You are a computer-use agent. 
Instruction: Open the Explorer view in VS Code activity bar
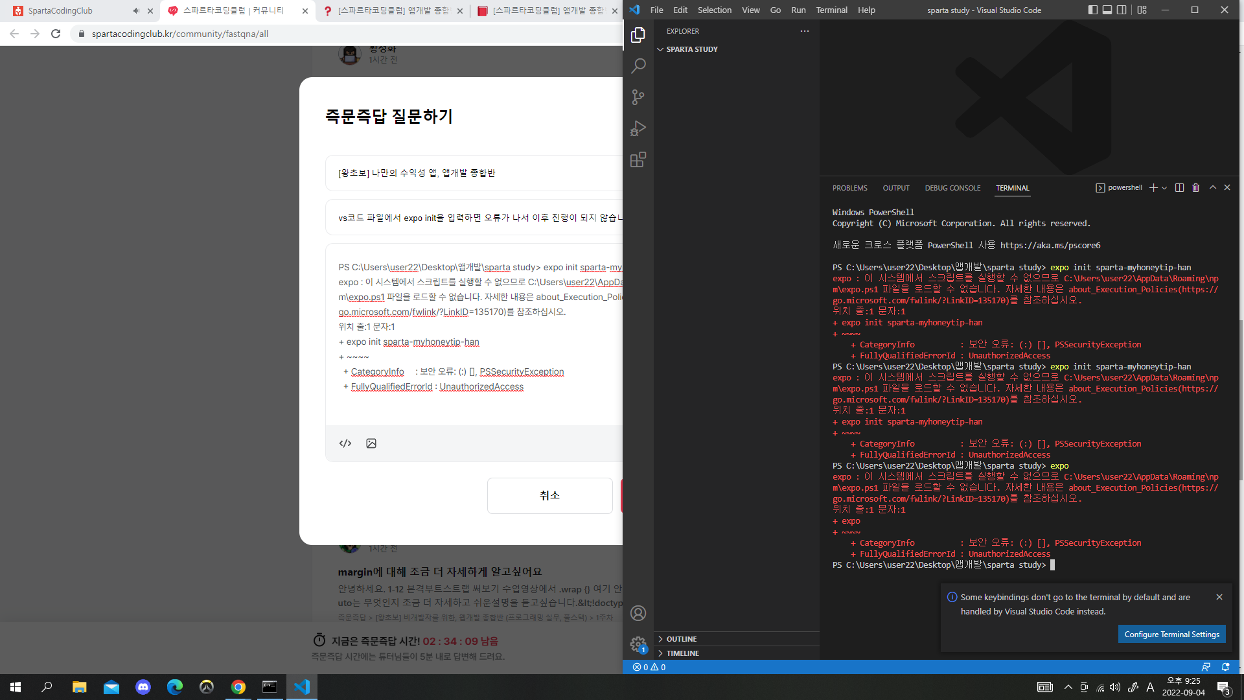point(638,35)
